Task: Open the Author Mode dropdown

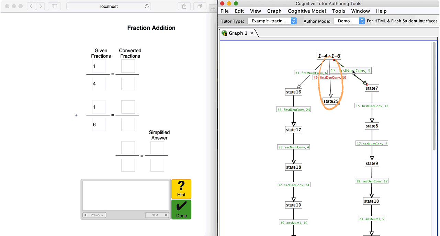Action: tap(348, 21)
